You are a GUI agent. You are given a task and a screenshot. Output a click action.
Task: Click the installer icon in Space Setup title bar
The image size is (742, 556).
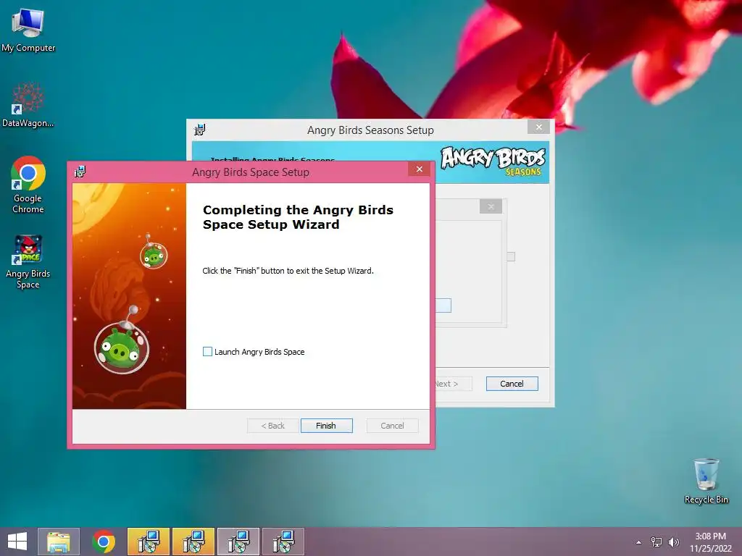click(80, 172)
